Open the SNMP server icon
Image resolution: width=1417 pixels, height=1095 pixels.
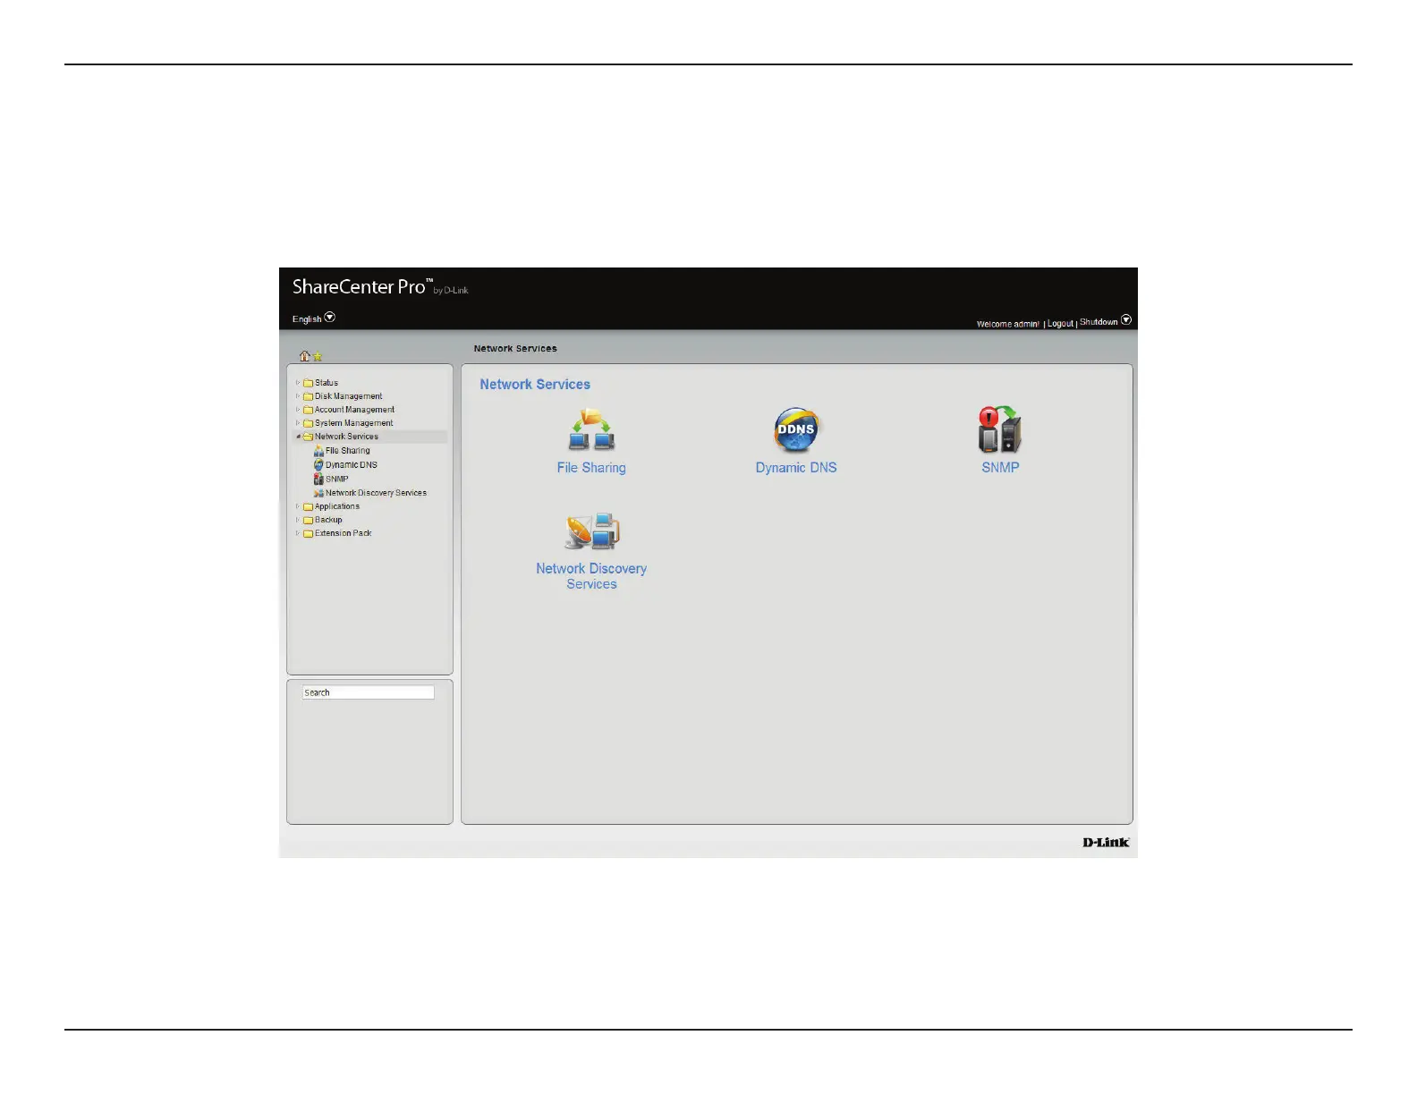pos(999,429)
